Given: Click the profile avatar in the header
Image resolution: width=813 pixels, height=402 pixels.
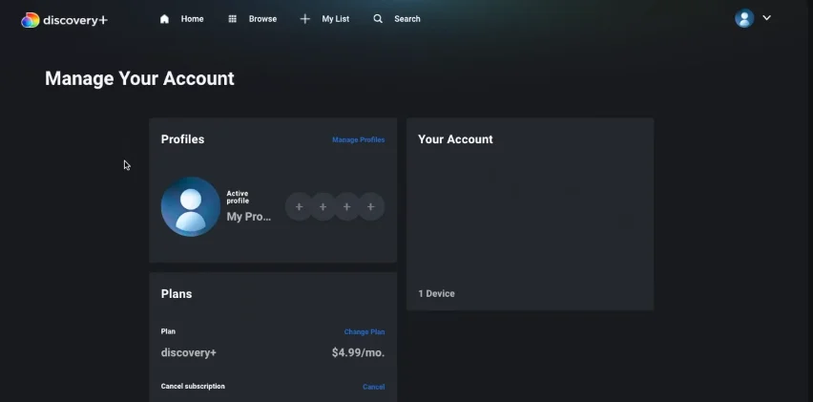Looking at the screenshot, I should point(744,18).
